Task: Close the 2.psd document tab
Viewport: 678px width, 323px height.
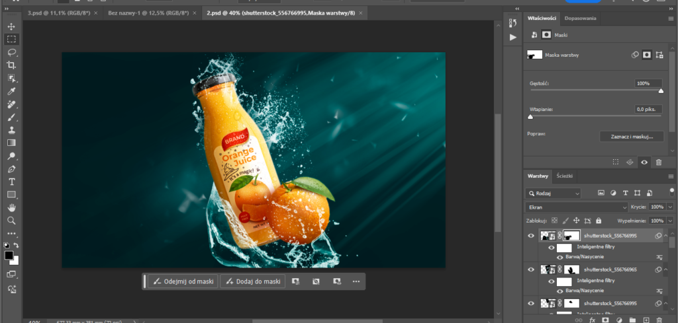Action: (x=361, y=13)
